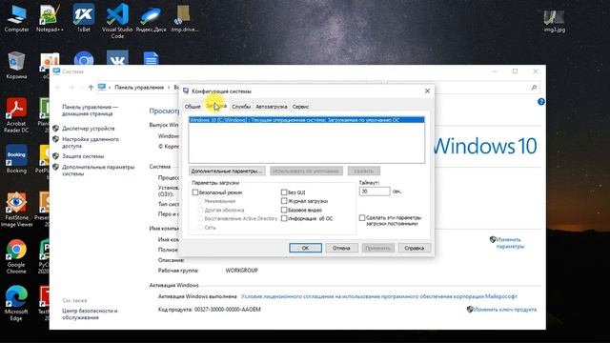Screen dimensions: 610x343
Task: Click Изменить ключ продукта link
Action: click(504, 310)
